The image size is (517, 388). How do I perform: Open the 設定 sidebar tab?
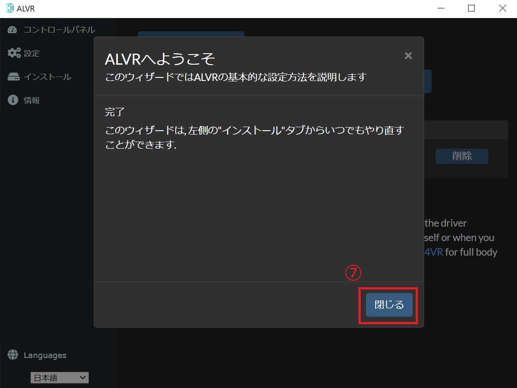coord(23,53)
